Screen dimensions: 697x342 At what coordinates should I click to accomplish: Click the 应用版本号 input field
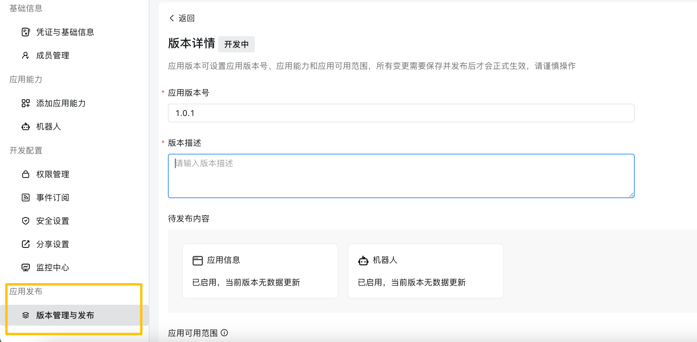[x=401, y=113]
